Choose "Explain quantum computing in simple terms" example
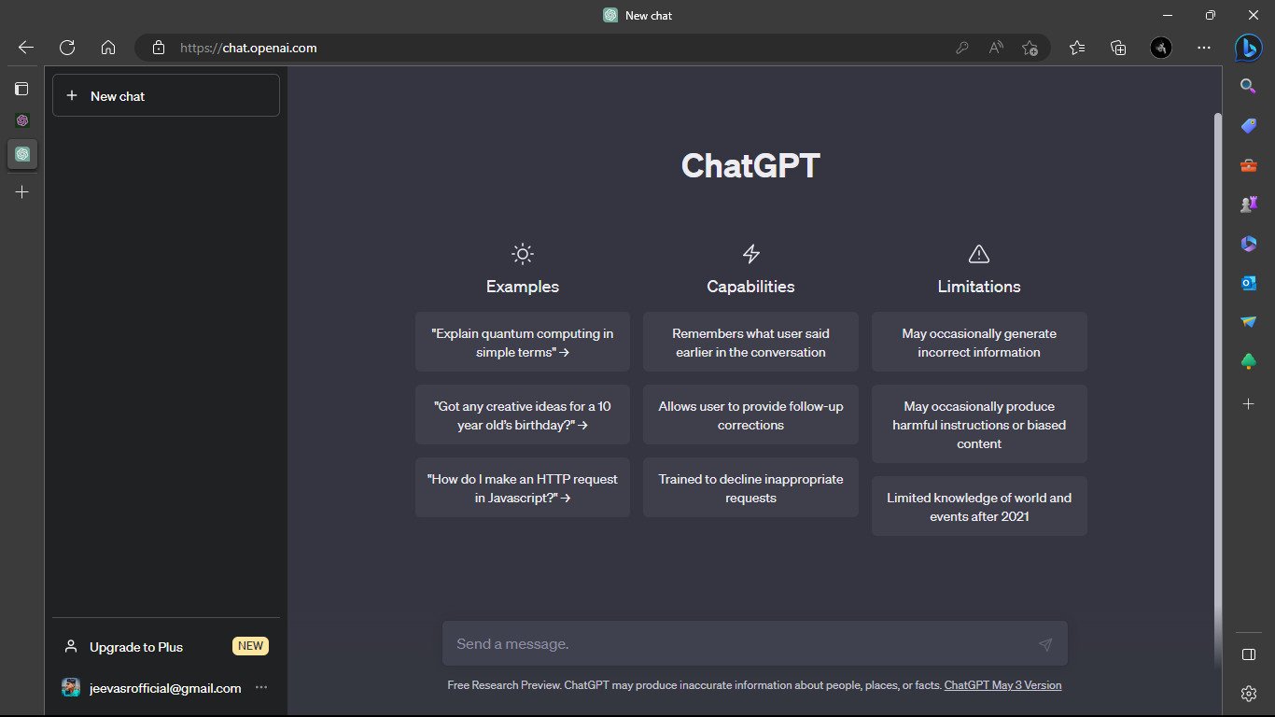Image resolution: width=1275 pixels, height=717 pixels. [523, 343]
